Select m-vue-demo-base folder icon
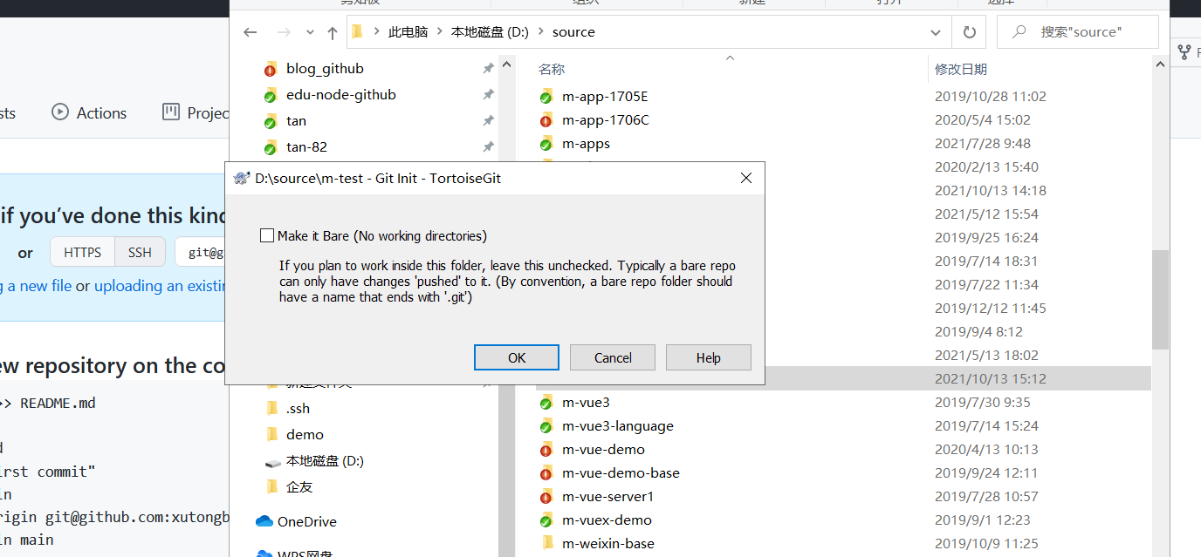This screenshot has width=1201, height=557. (546, 473)
